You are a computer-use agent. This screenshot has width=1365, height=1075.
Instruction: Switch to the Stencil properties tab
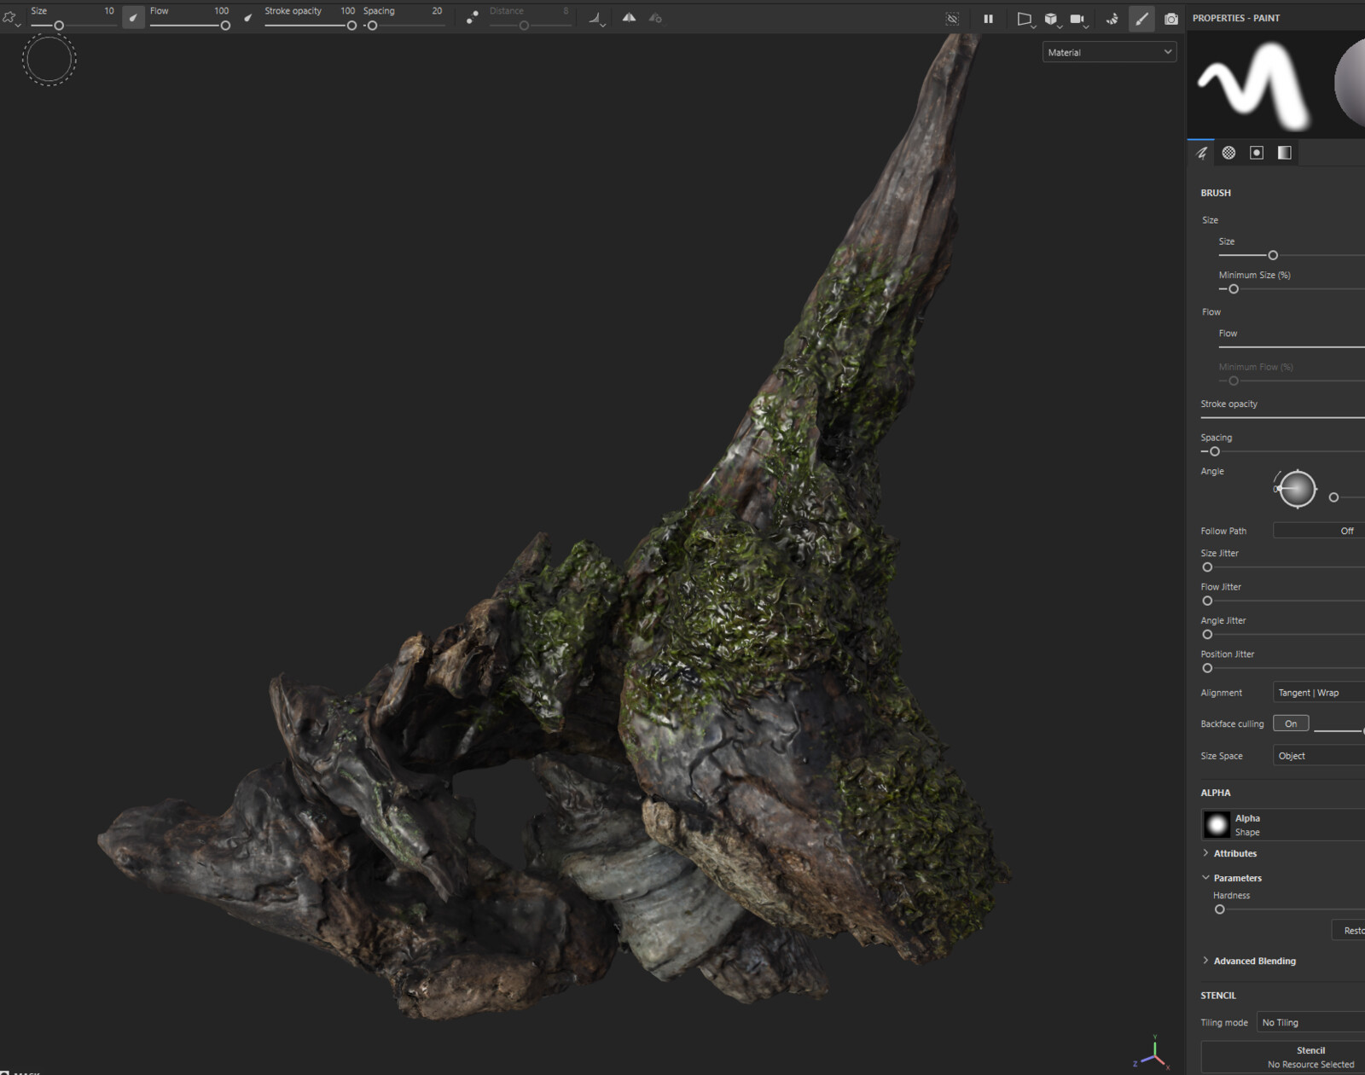click(1257, 153)
